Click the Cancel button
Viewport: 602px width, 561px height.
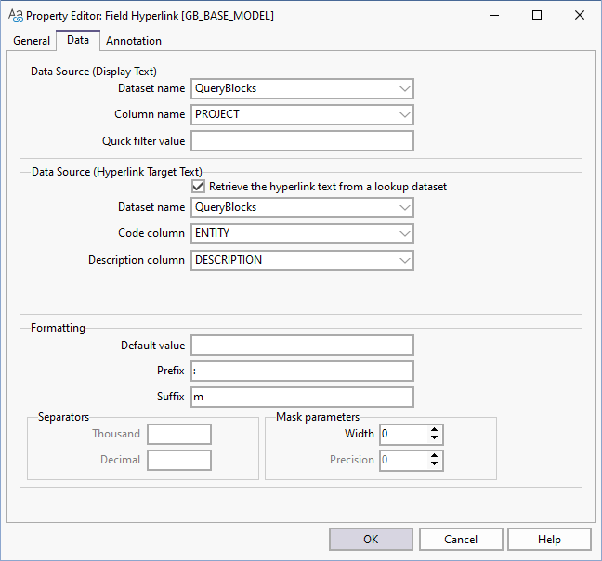(x=461, y=540)
